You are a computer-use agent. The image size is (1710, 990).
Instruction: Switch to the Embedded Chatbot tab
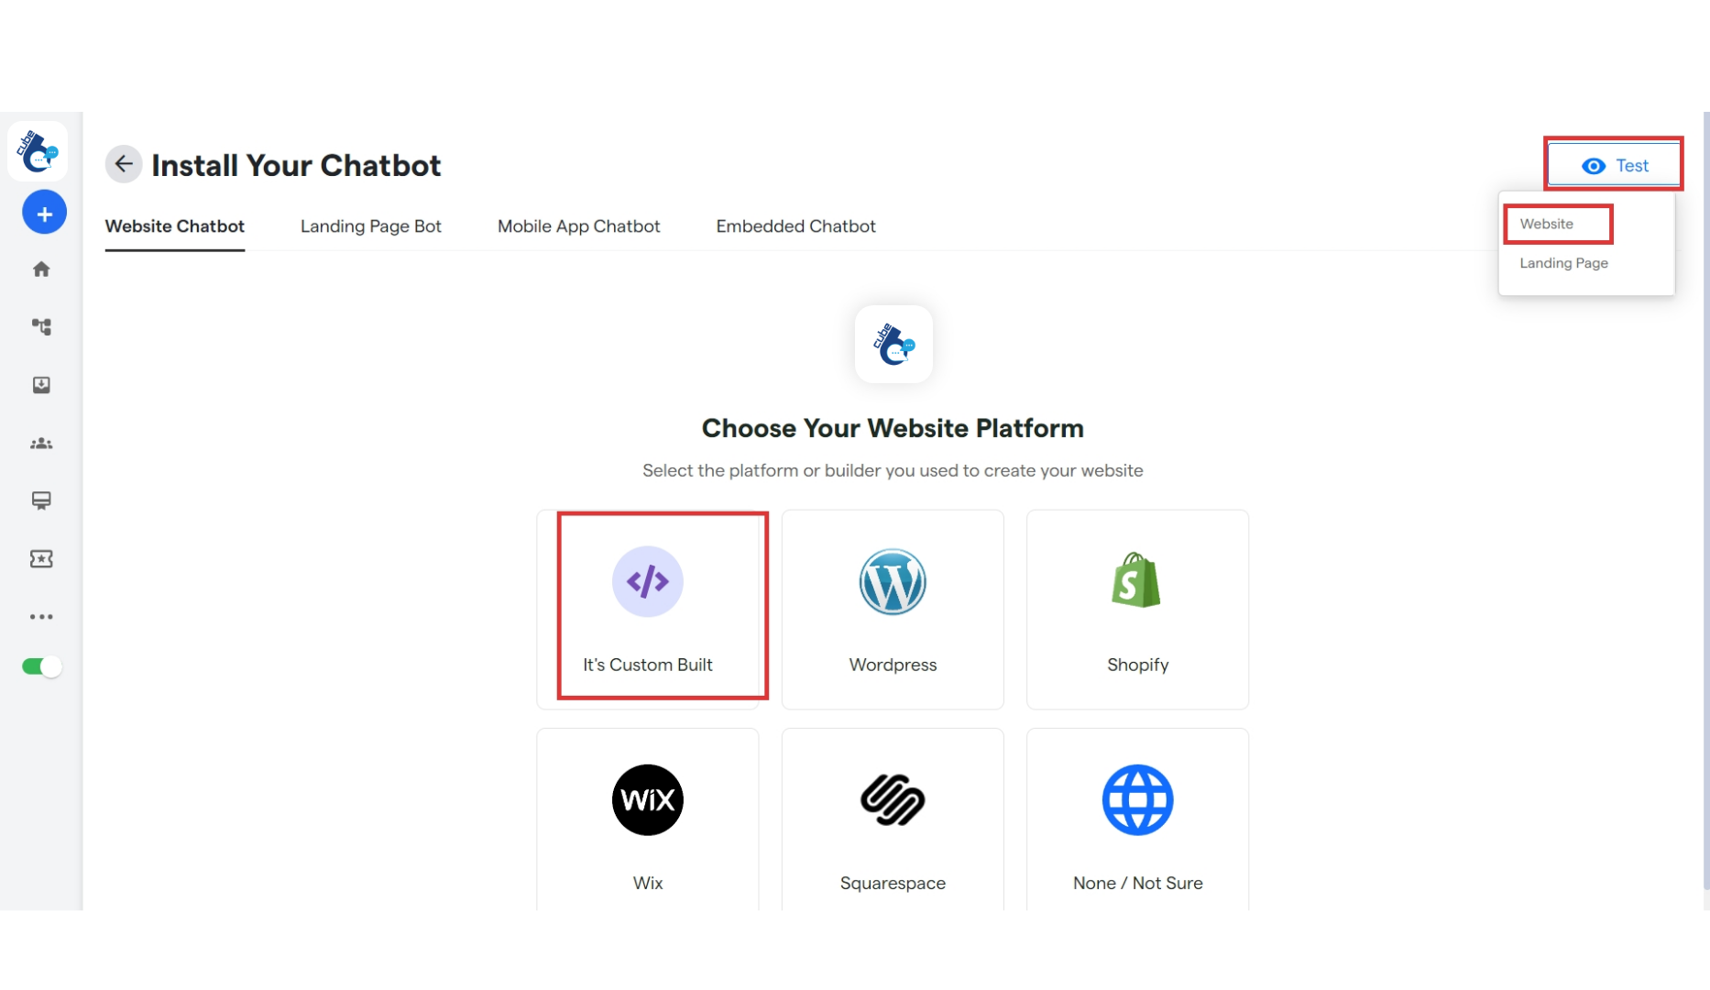coord(795,226)
